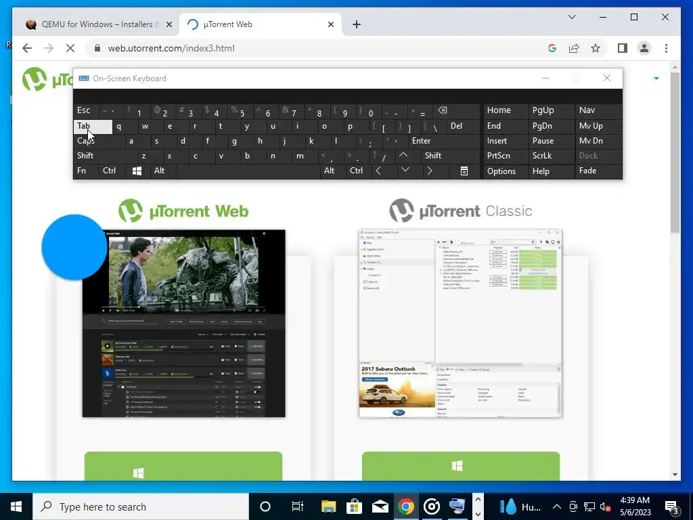Open the Chrome profile avatar

click(x=644, y=48)
